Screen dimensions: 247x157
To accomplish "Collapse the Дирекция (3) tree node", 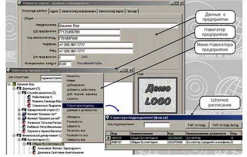I will [x=14, y=88].
